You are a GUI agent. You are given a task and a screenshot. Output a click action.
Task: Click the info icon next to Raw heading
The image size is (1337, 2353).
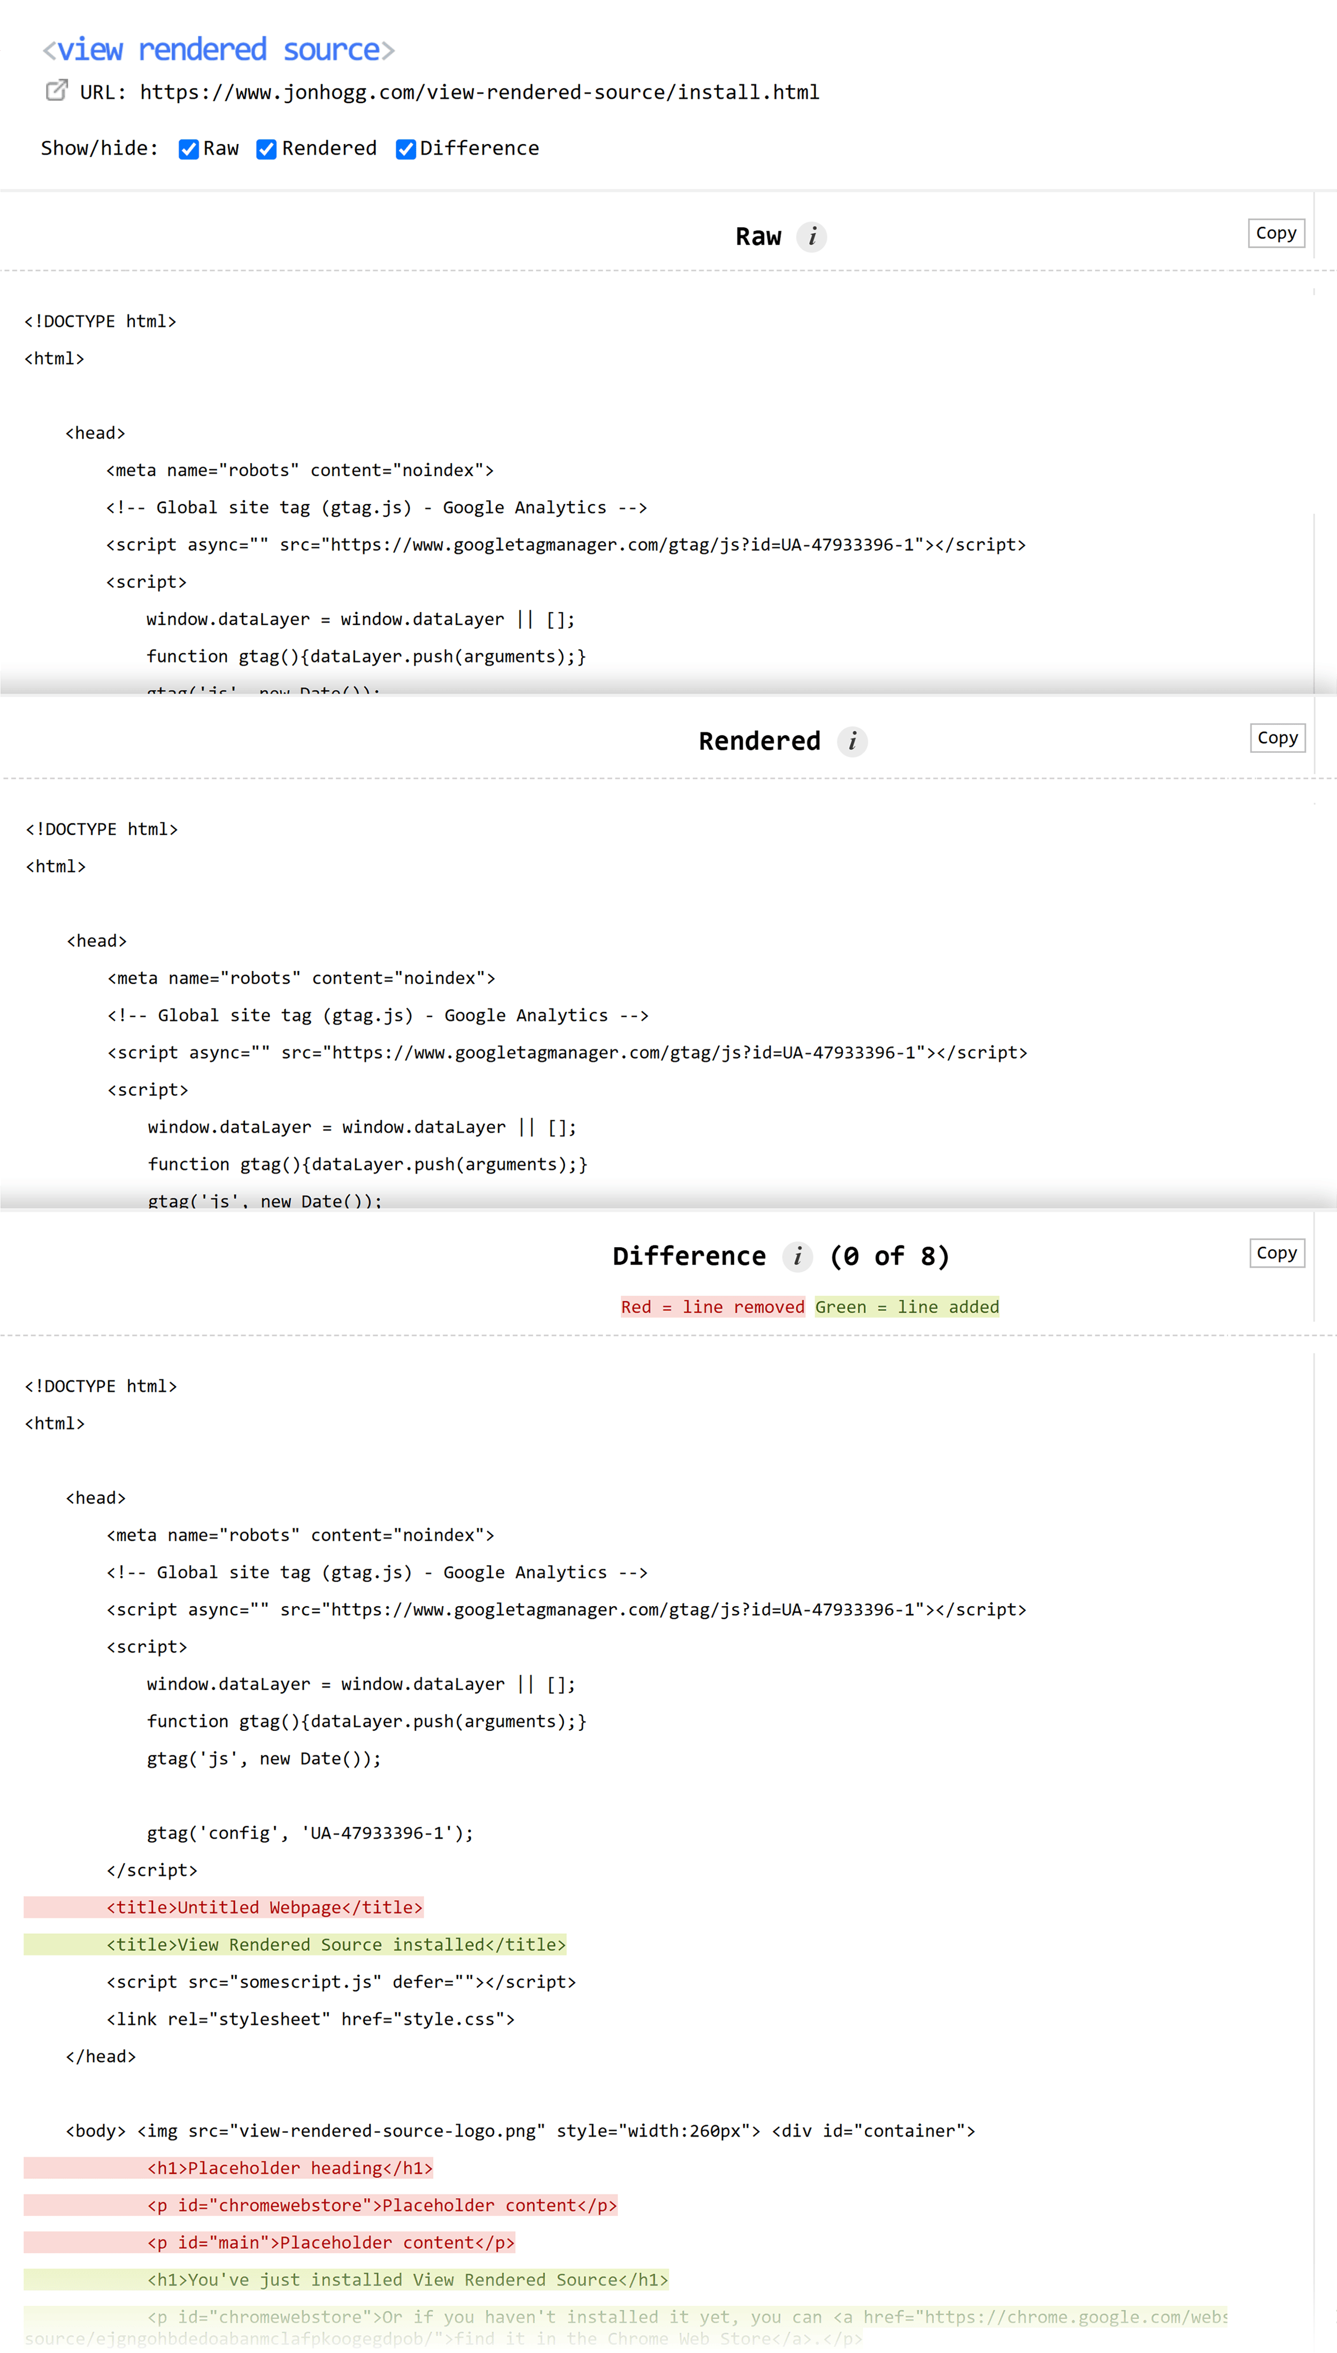pyautogui.click(x=812, y=237)
